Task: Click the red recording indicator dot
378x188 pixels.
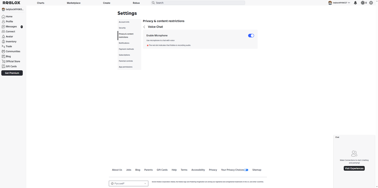Action: [148, 46]
